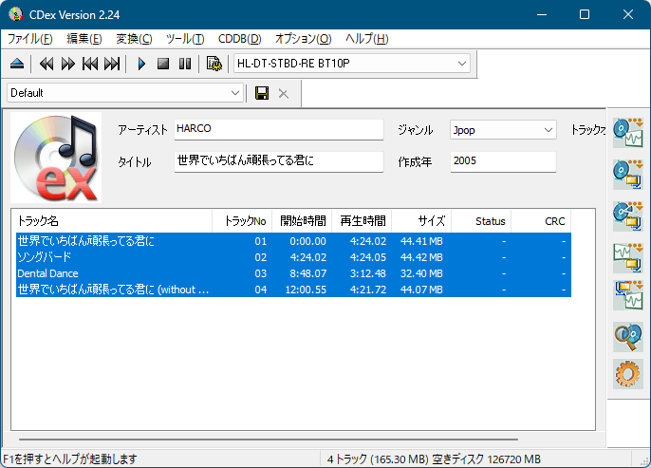
Task: Open the ファイル(F) menu
Action: (30, 39)
